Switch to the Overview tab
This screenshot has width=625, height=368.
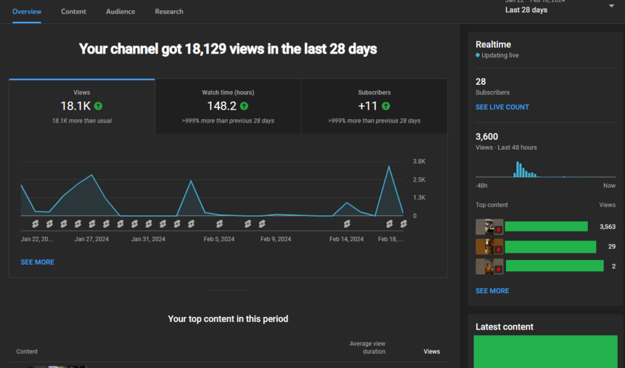[27, 12]
